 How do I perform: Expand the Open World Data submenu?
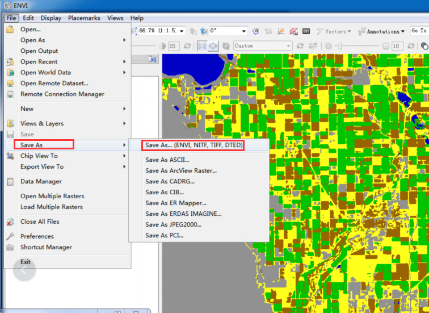(x=124, y=72)
